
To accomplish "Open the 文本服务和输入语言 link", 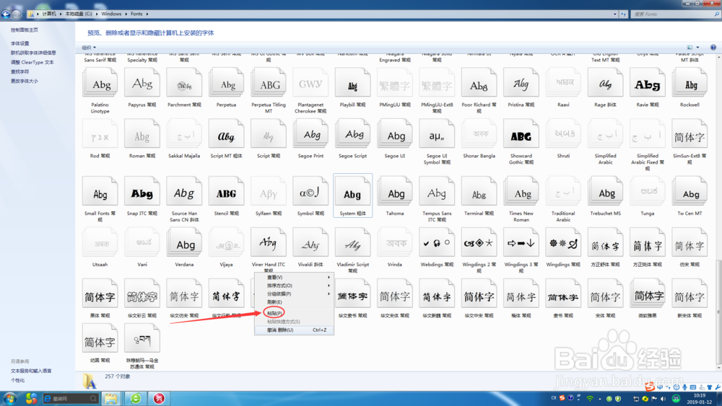I will (x=31, y=371).
